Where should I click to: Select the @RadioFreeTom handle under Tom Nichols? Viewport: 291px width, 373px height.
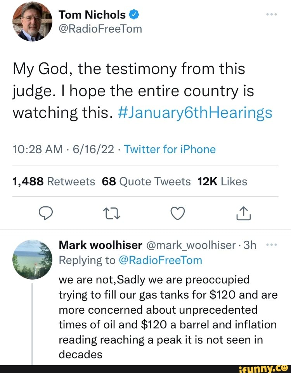100,29
